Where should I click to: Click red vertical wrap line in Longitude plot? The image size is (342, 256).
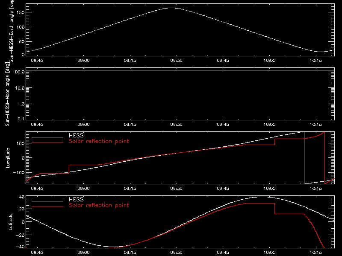point(325,158)
